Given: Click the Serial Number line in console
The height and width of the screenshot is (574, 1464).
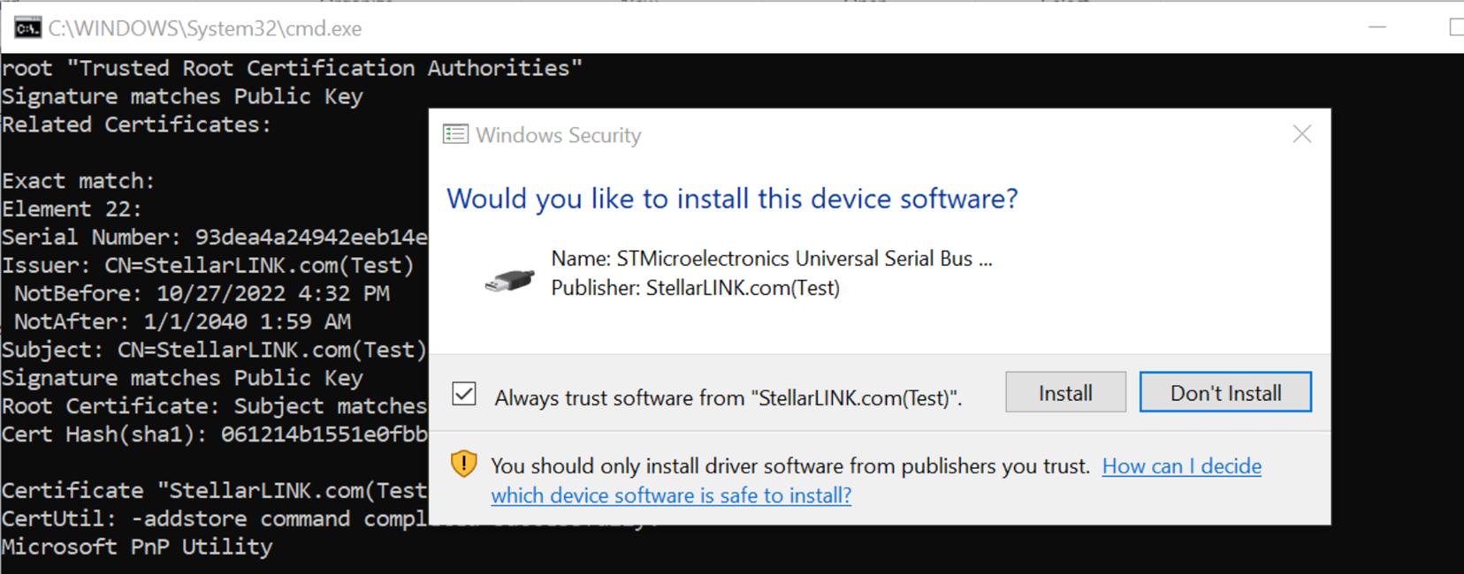Looking at the screenshot, I should coord(215,238).
